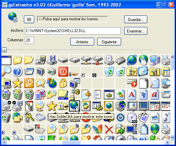Select the highlighted globe icon under cursor
The height and width of the screenshot is (146, 176).
[x=74, y=106]
